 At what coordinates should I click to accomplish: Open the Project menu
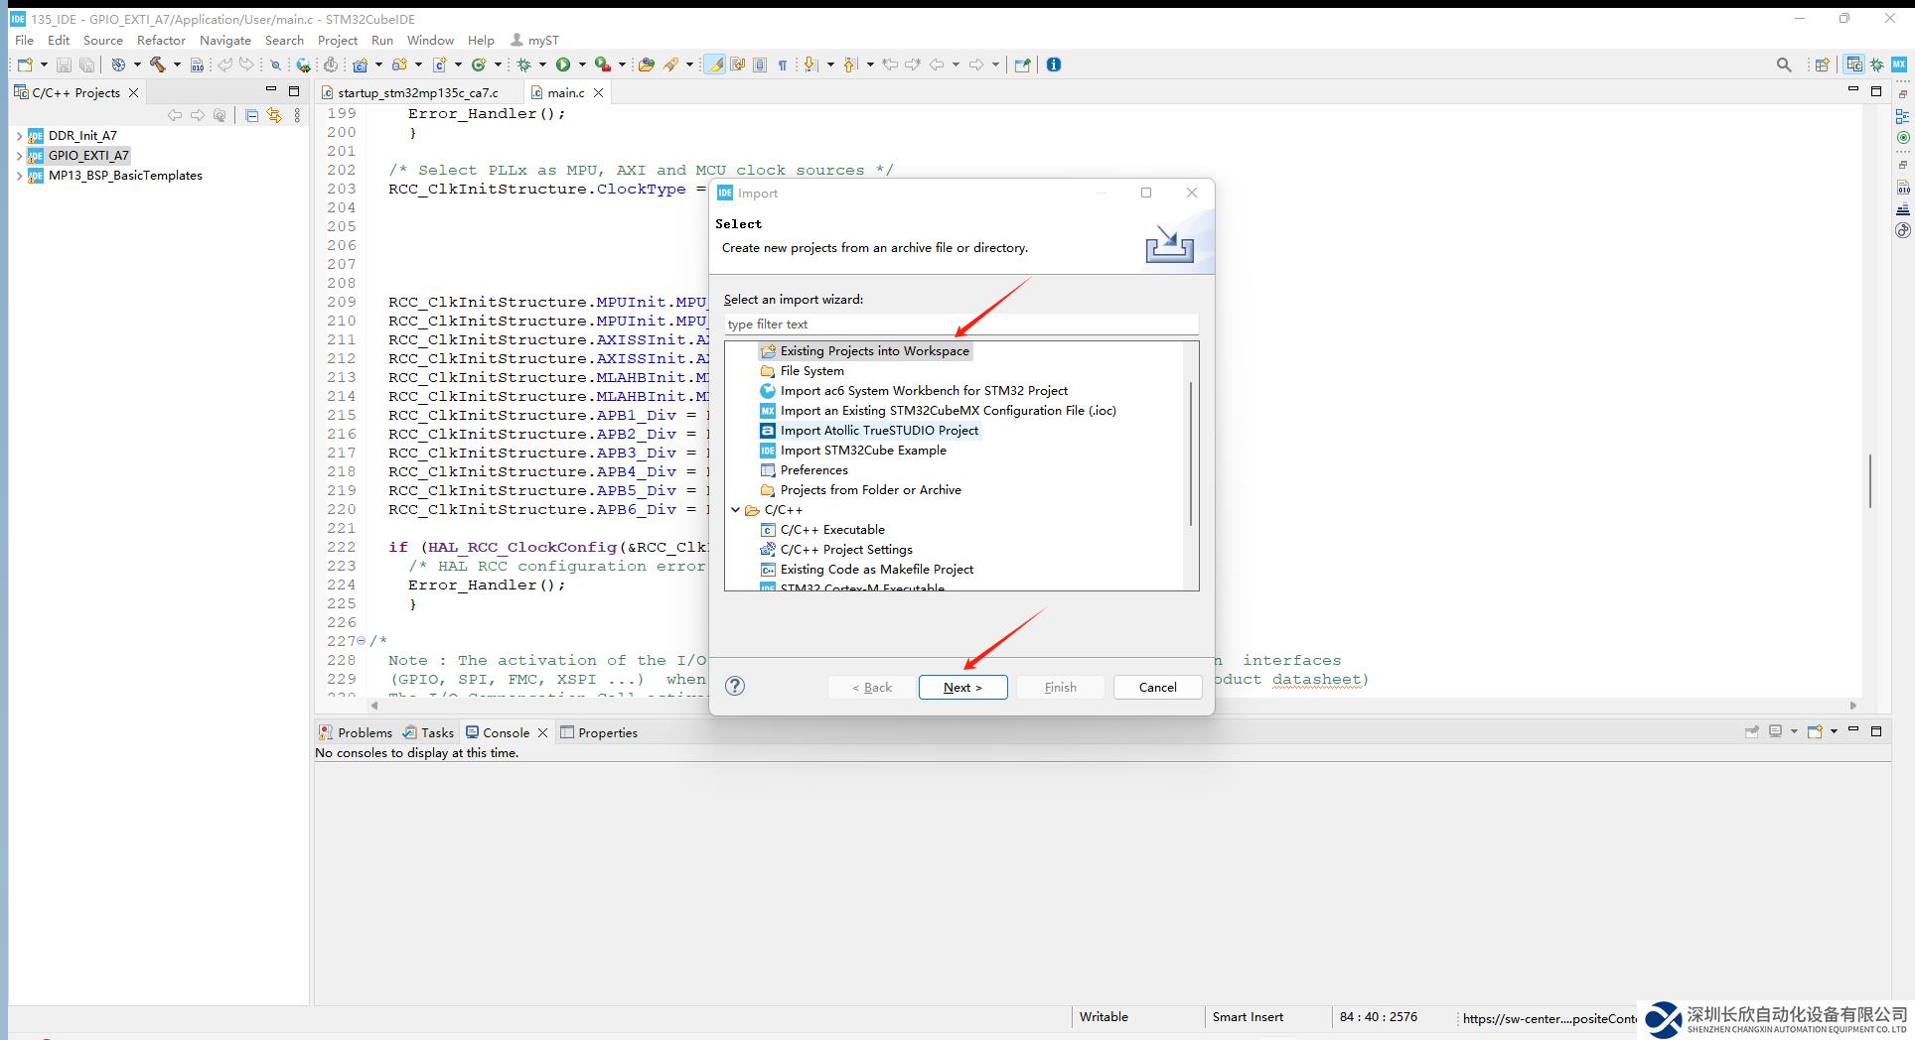[337, 40]
